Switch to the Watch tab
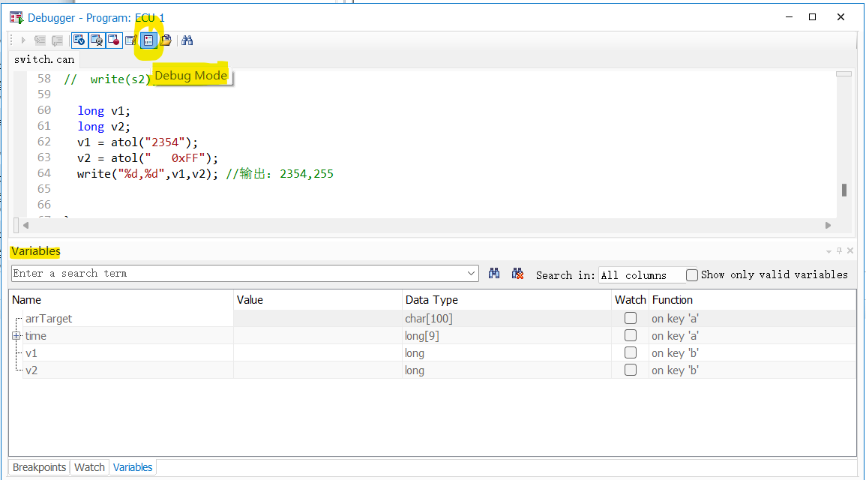866x480 pixels. (x=89, y=467)
